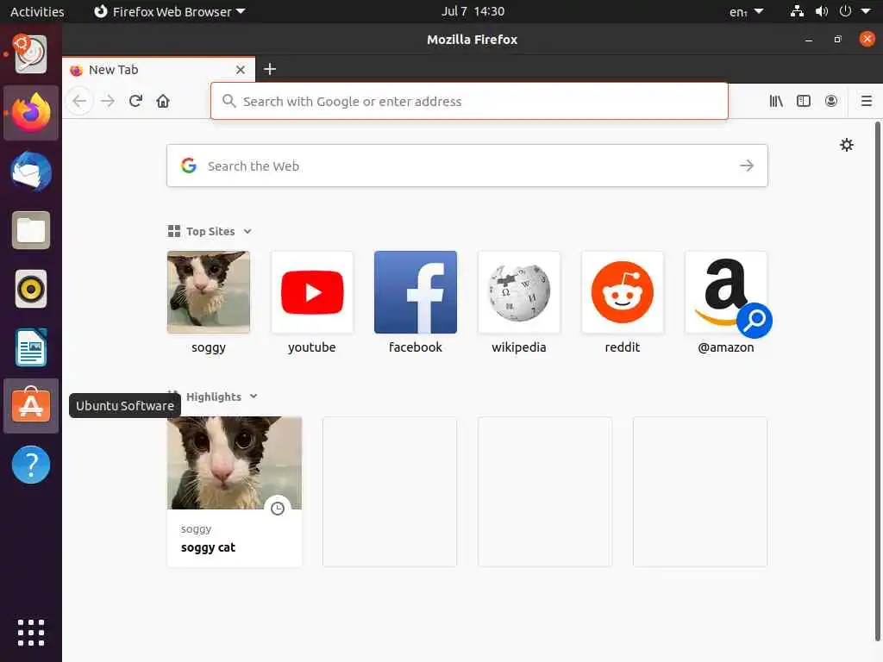Click the browser back arrow button

point(79,102)
